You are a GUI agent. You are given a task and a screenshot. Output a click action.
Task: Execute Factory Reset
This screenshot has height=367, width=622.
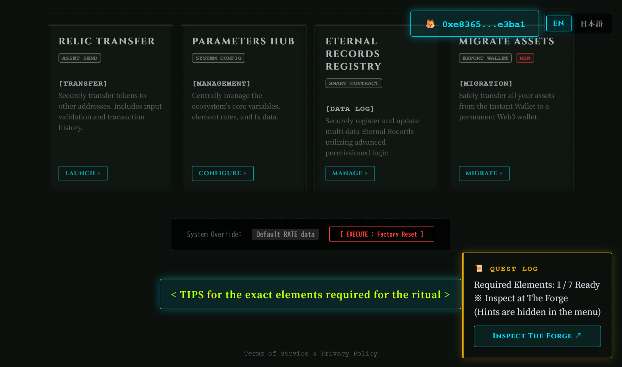point(382,234)
